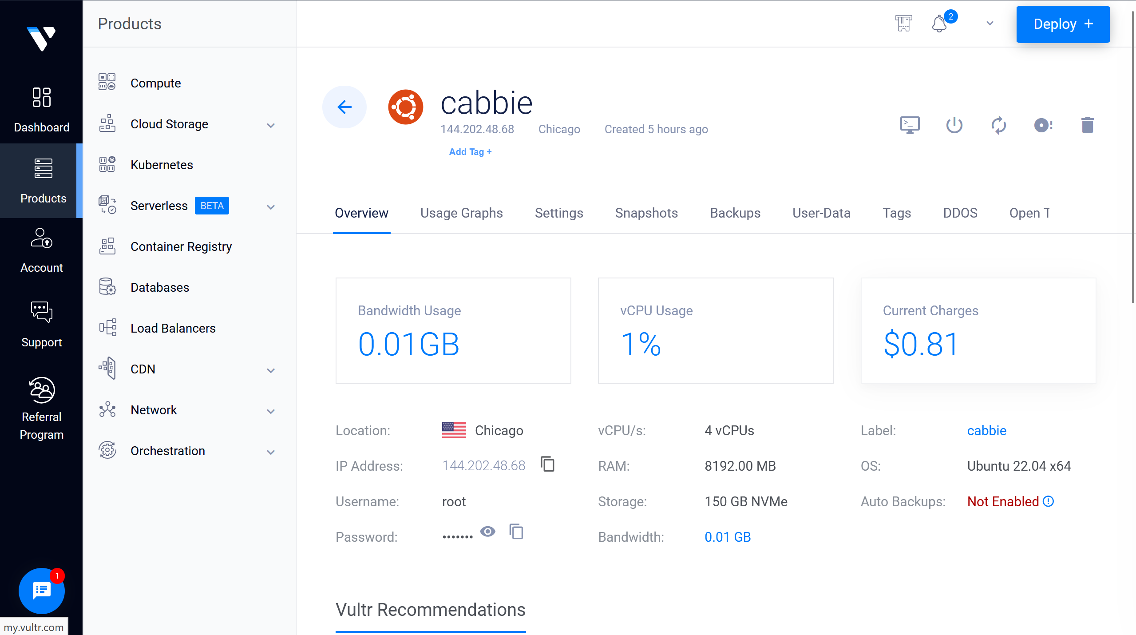Switch to the Usage Graphs tab
The width and height of the screenshot is (1136, 635).
461,213
